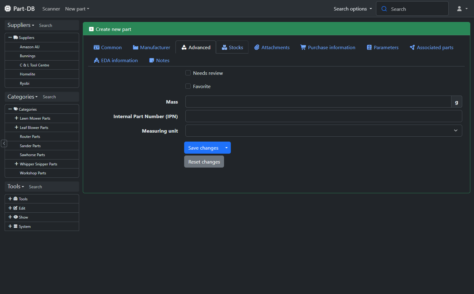Click the Save changes button

click(203, 148)
